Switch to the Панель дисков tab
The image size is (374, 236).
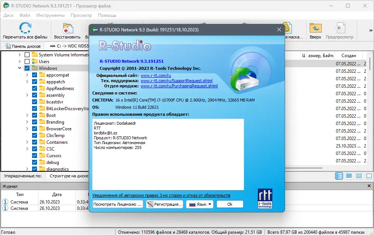point(23,46)
